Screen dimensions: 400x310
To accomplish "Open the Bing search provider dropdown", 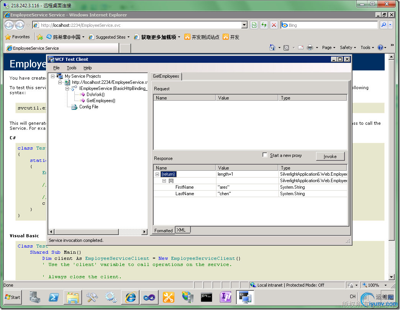I will [x=390, y=25].
